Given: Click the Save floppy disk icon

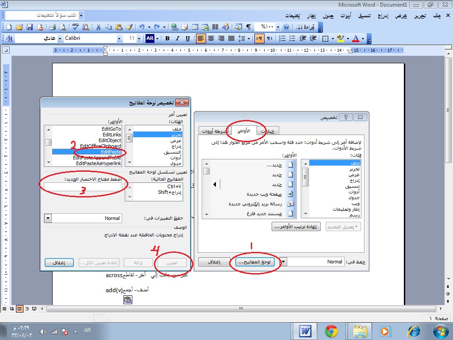Looking at the screenshot, I should [x=30, y=27].
